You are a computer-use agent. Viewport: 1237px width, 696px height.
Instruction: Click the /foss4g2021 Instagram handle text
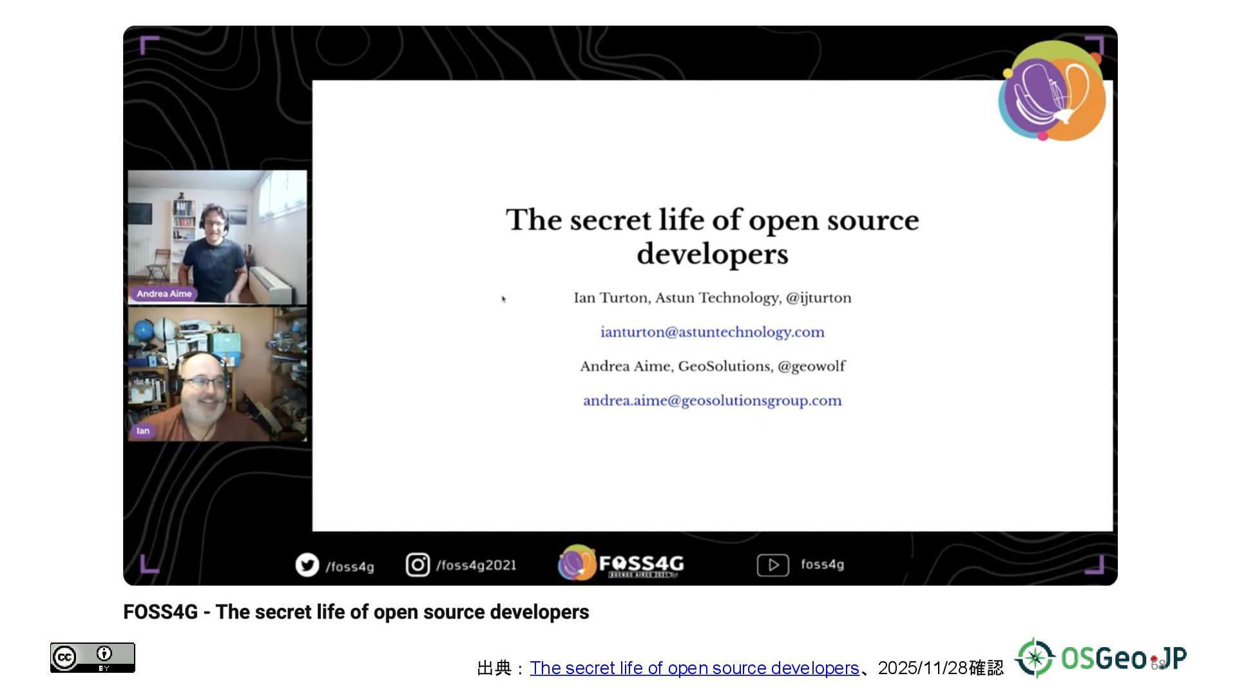[476, 566]
